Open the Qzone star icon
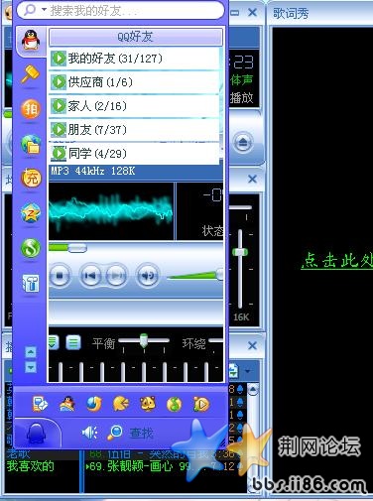The image size is (373, 501). click(x=31, y=213)
